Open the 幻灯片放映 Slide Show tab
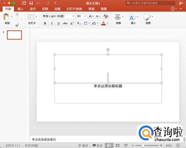Screen dimensions: 186x148 click(x=74, y=9)
